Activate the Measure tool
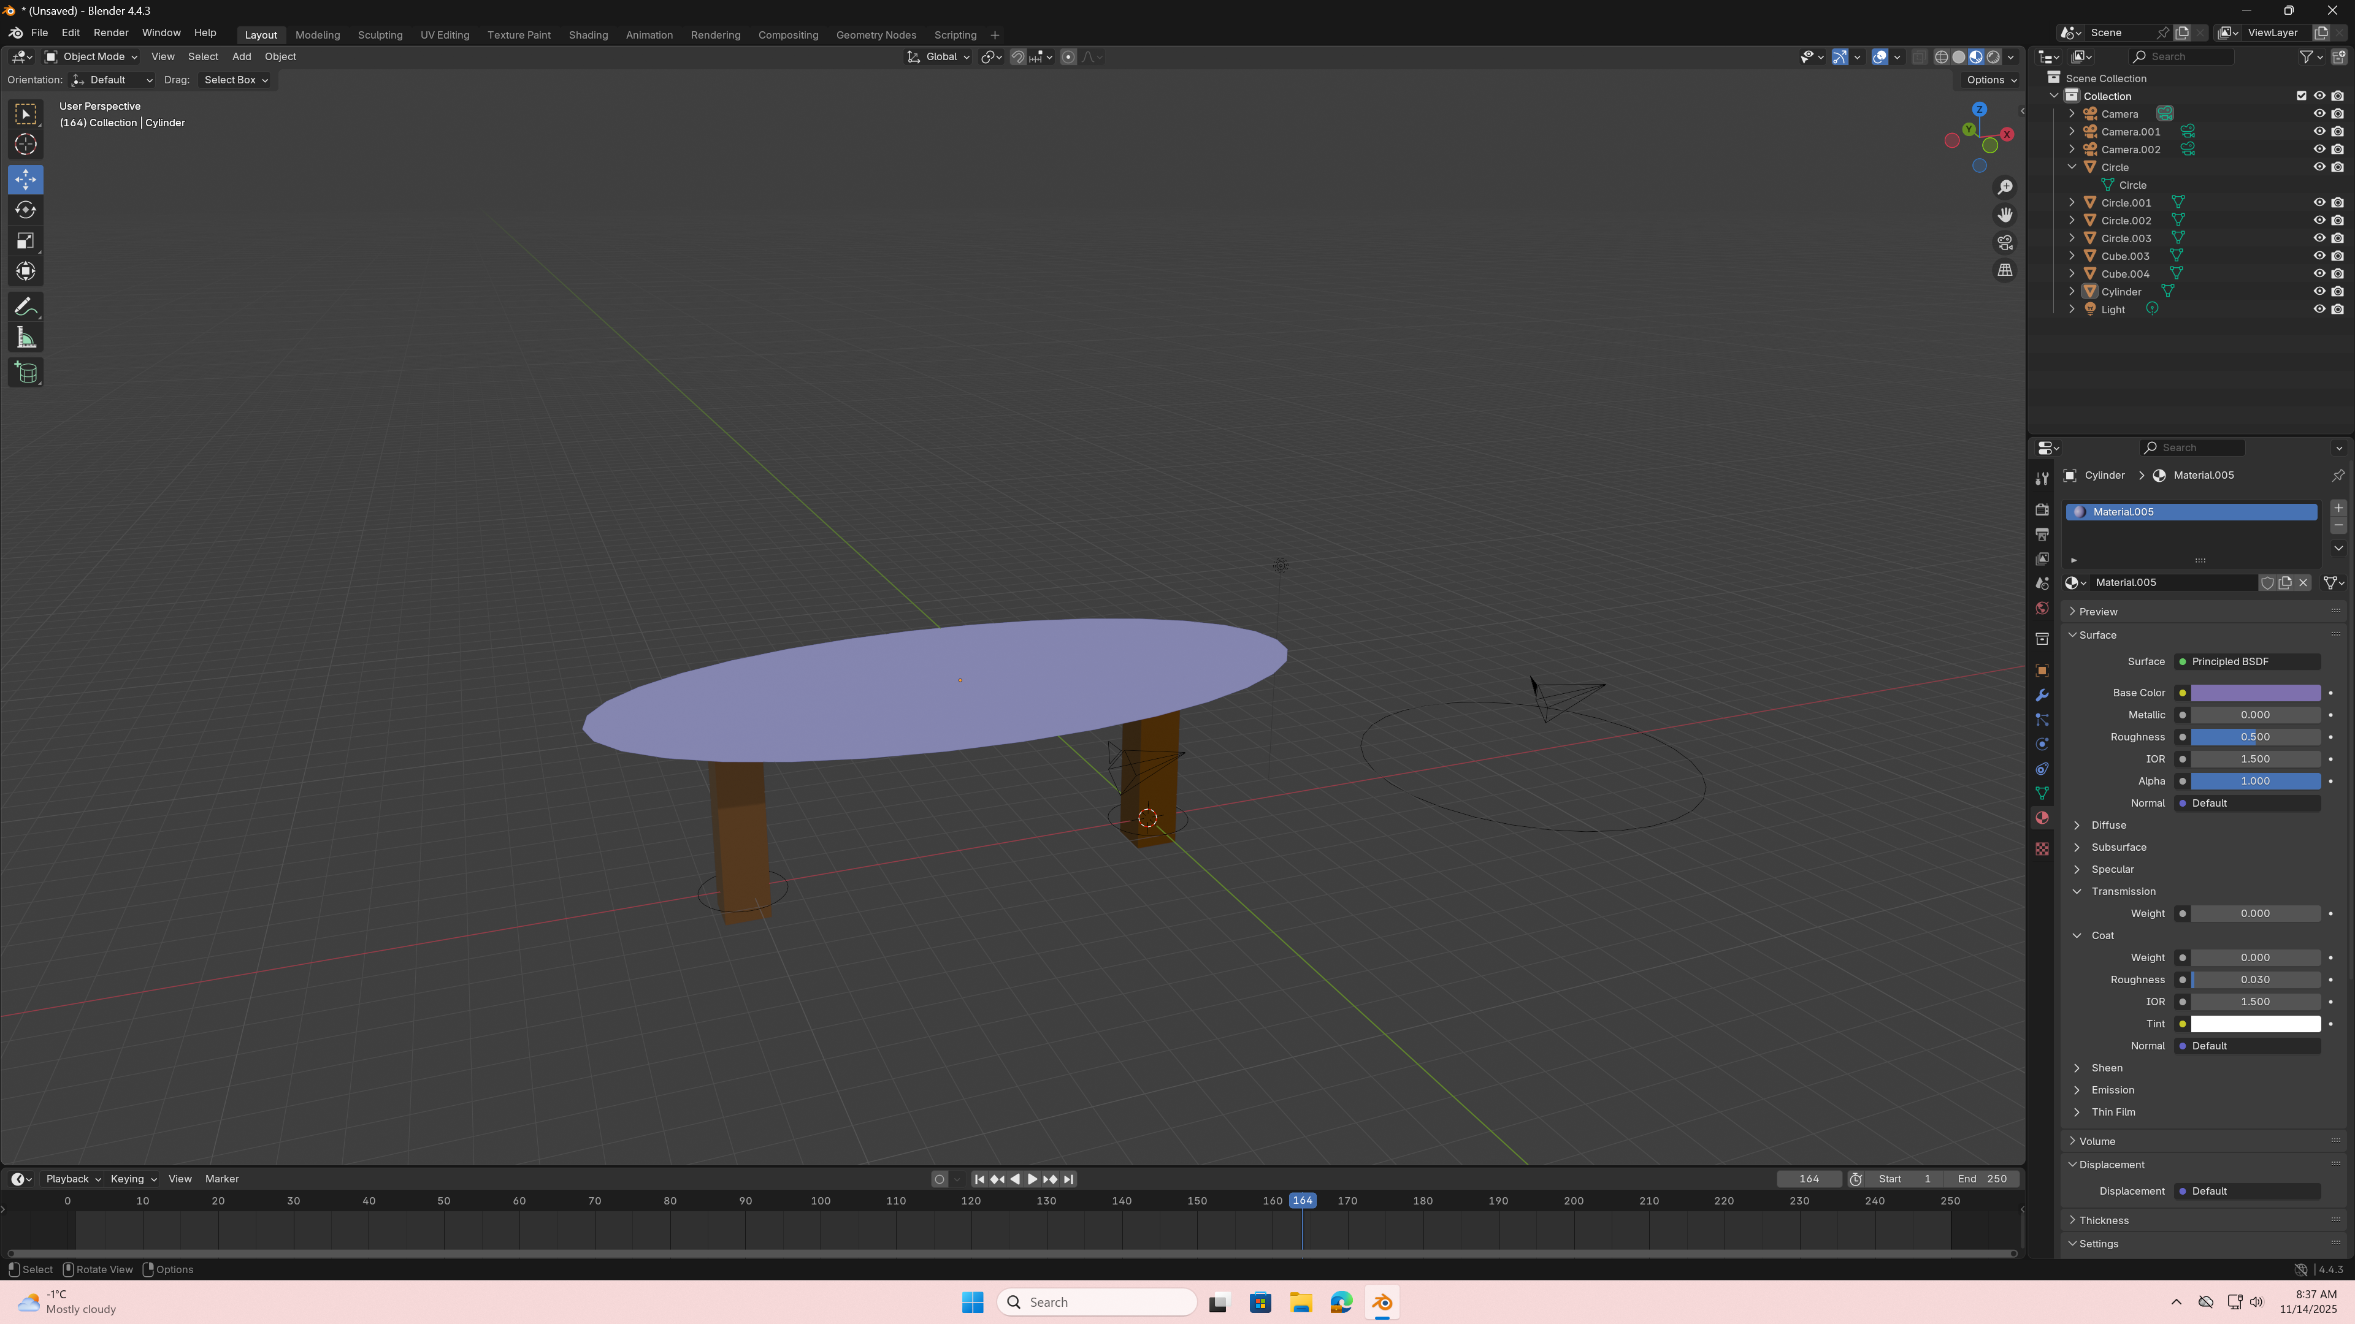 [x=26, y=339]
